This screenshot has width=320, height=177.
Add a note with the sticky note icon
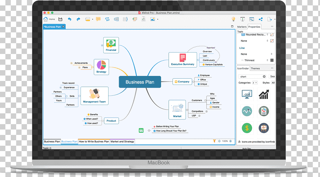pyautogui.click(x=134, y=19)
